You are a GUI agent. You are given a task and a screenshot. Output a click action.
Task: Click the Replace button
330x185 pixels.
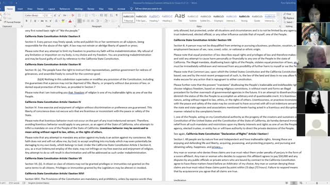(x=289, y=18)
